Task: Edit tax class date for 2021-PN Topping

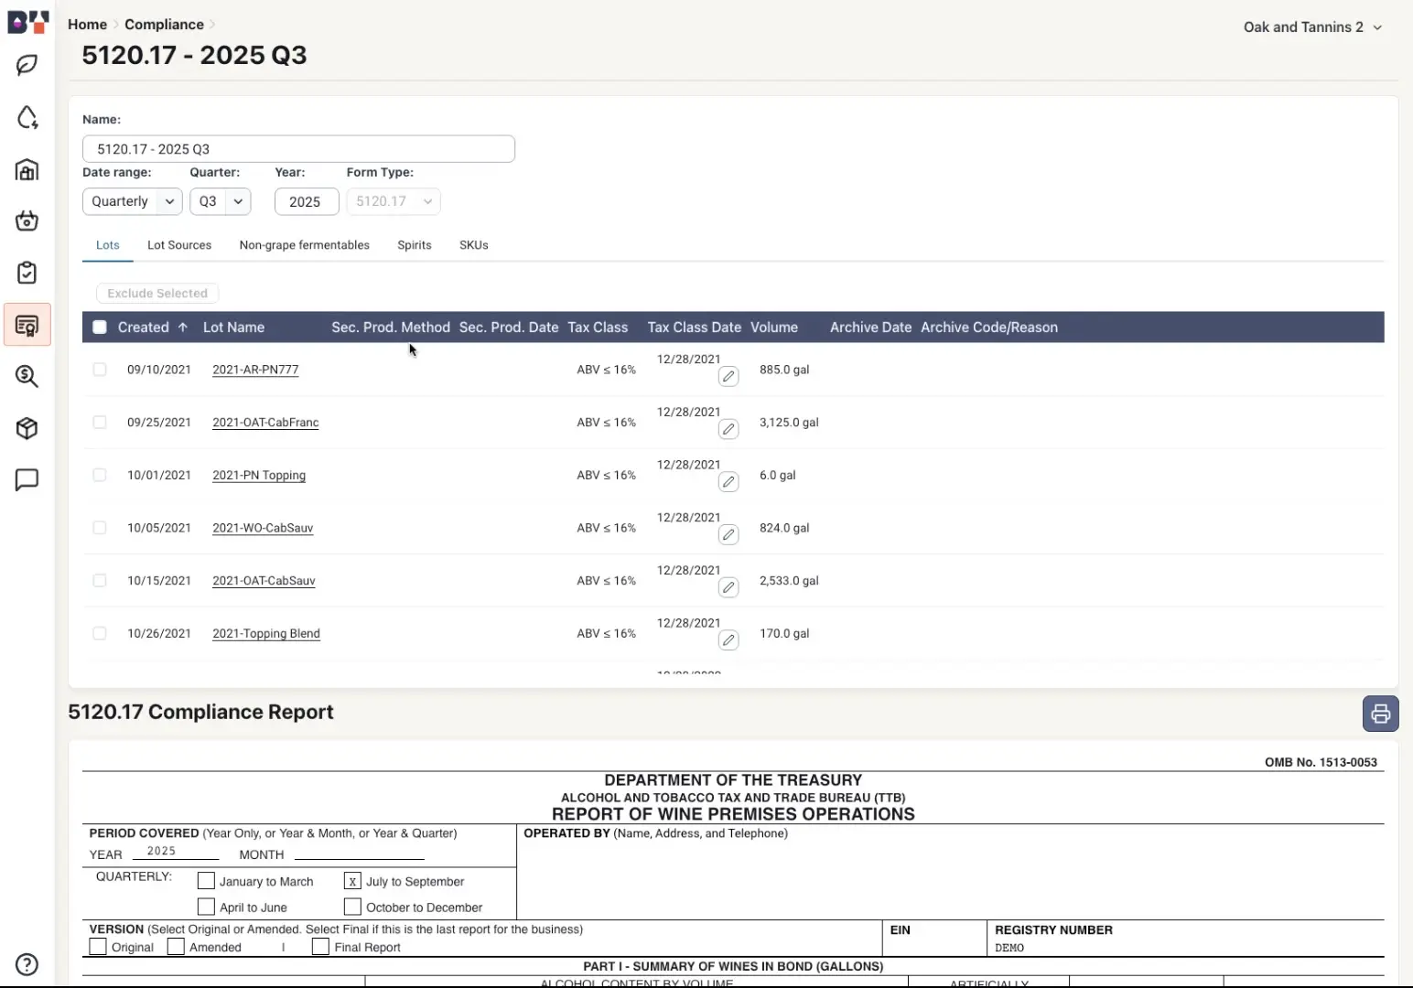Action: click(728, 482)
